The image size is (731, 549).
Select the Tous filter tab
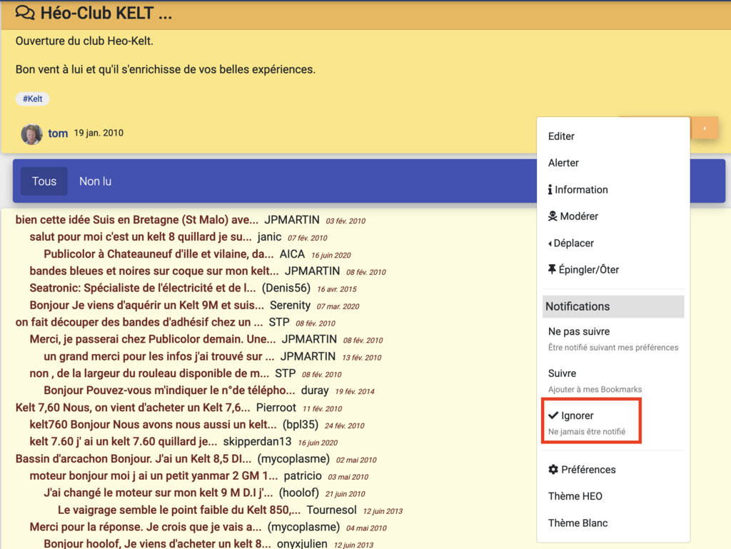click(x=44, y=181)
